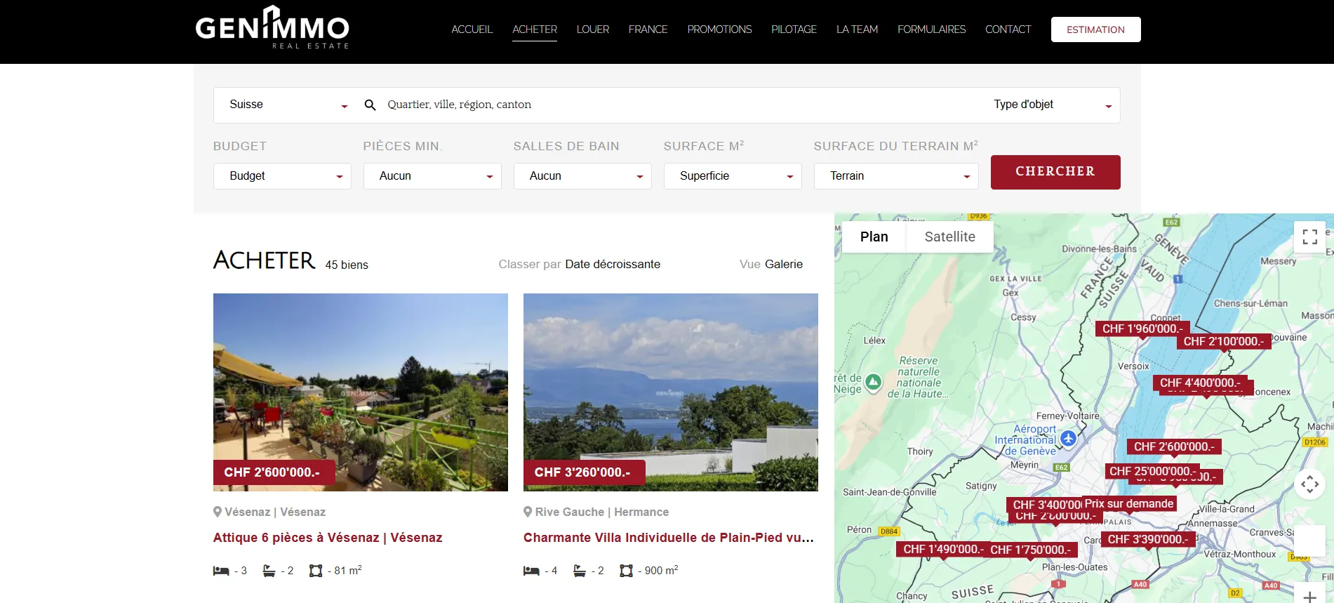Open ACHETER menu item
The image size is (1334, 603).
535,29
